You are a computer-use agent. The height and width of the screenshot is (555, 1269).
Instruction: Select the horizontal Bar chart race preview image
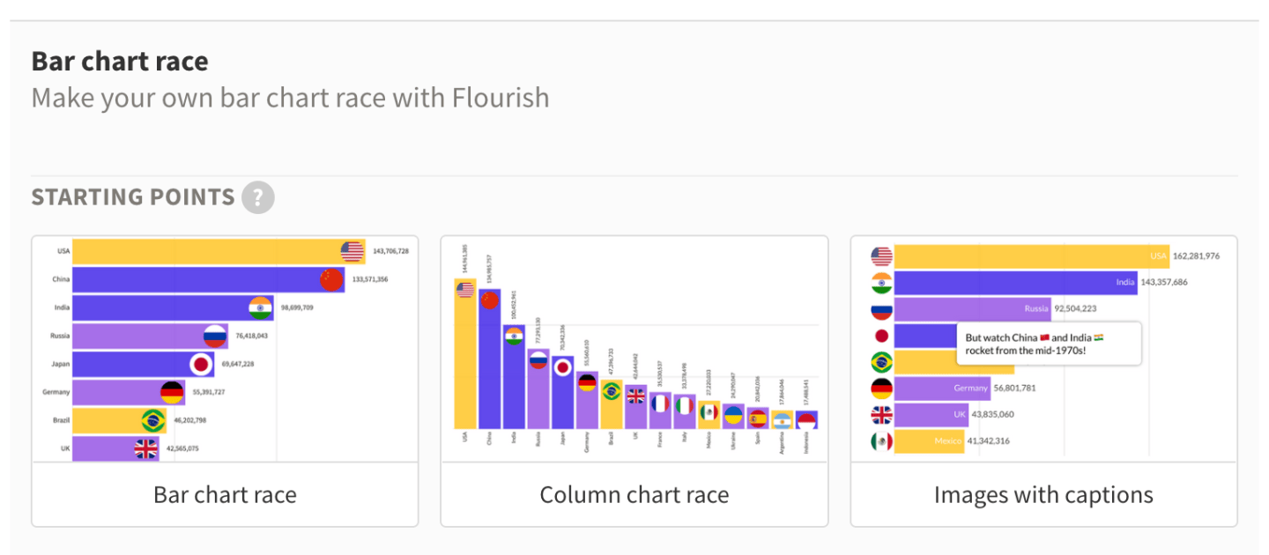pyautogui.click(x=225, y=349)
